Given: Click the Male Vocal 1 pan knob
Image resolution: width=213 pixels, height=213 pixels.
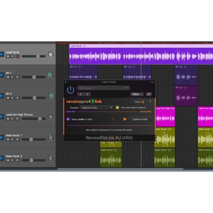Looking at the screenshot, I should point(50,138).
